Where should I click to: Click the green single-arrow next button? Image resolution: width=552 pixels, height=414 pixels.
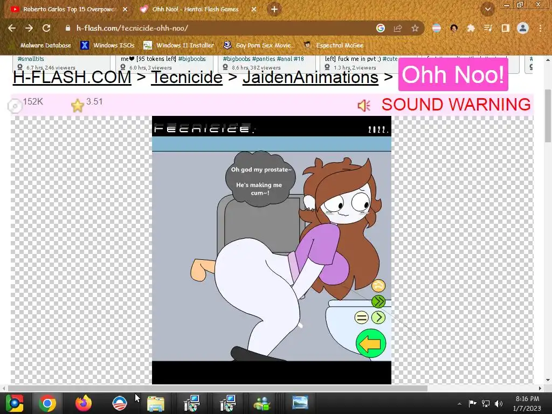(x=378, y=318)
